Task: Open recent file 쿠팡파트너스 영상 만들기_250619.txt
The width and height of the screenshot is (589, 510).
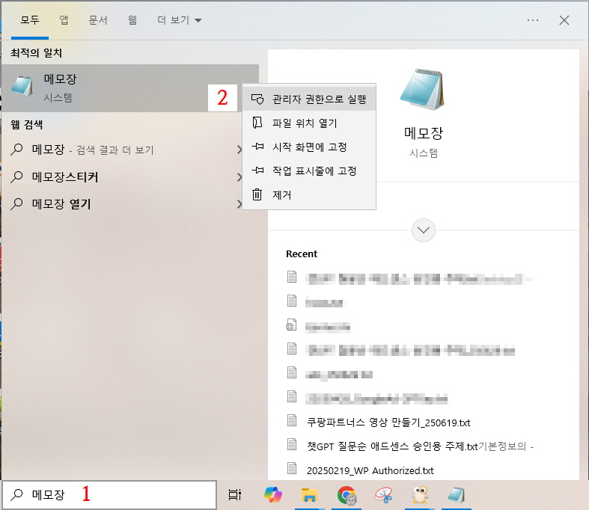Action: 388,423
